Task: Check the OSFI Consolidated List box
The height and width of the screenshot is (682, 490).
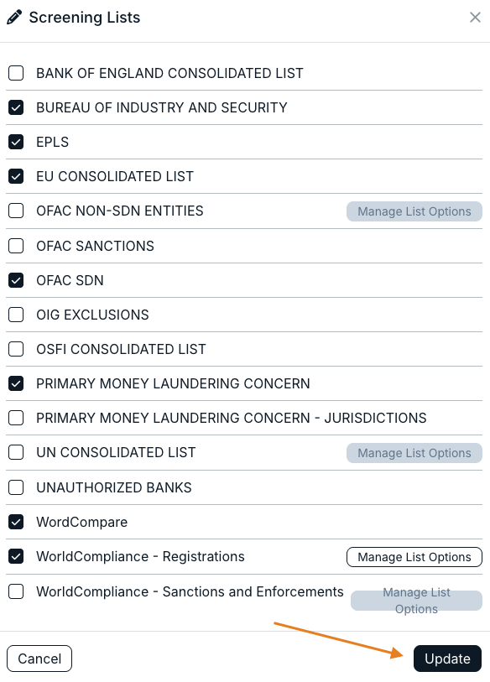Action: click(x=16, y=349)
